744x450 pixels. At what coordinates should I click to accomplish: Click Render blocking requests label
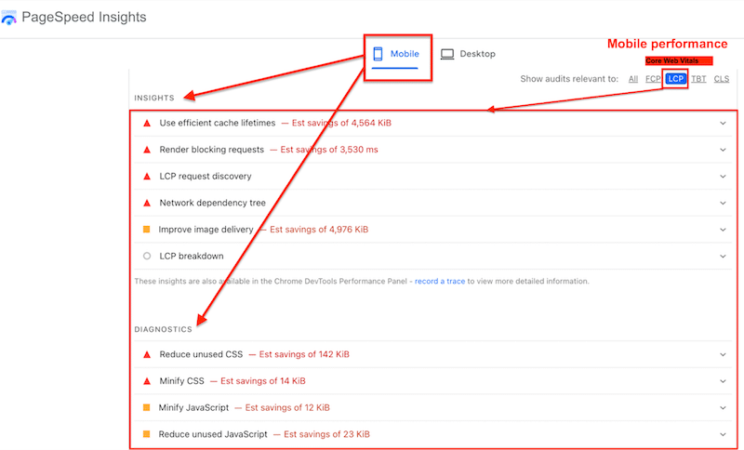click(x=212, y=150)
